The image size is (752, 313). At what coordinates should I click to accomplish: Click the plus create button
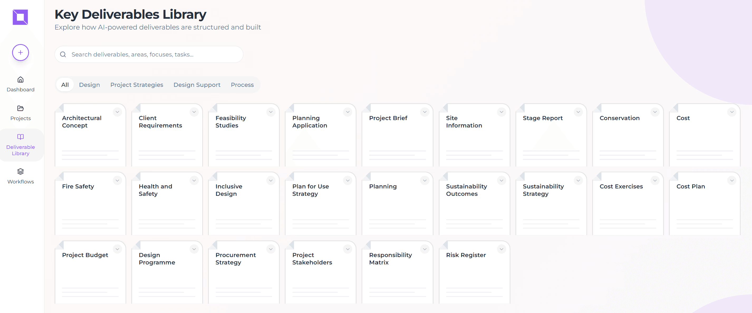pos(21,53)
